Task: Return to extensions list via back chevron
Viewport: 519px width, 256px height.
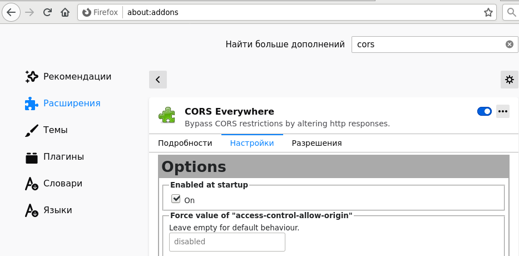Action: [x=158, y=80]
